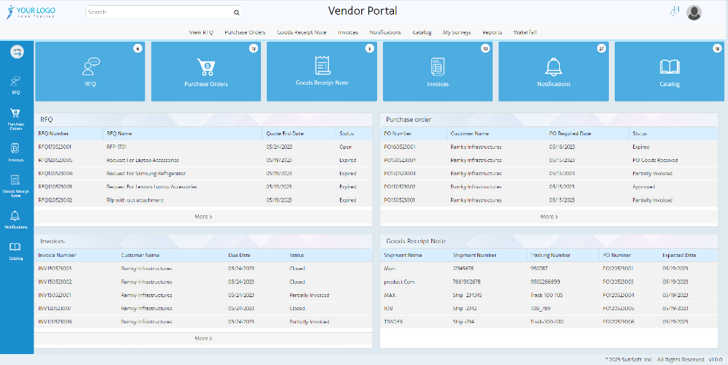
Task: Open Reports in top menu
Action: coord(492,32)
